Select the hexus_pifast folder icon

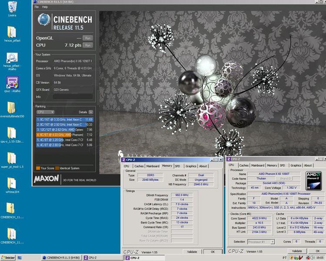click(12, 32)
